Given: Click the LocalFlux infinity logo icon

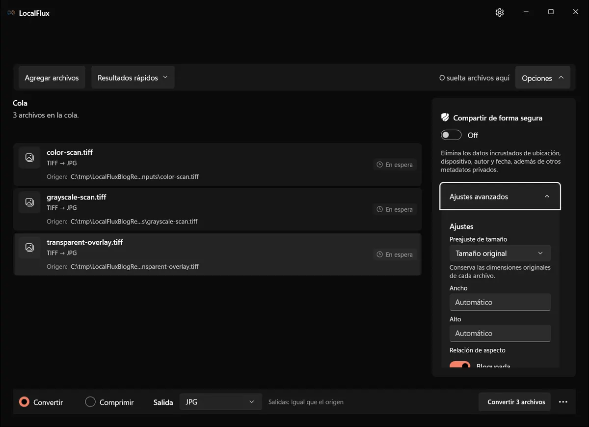Looking at the screenshot, I should click(x=11, y=13).
